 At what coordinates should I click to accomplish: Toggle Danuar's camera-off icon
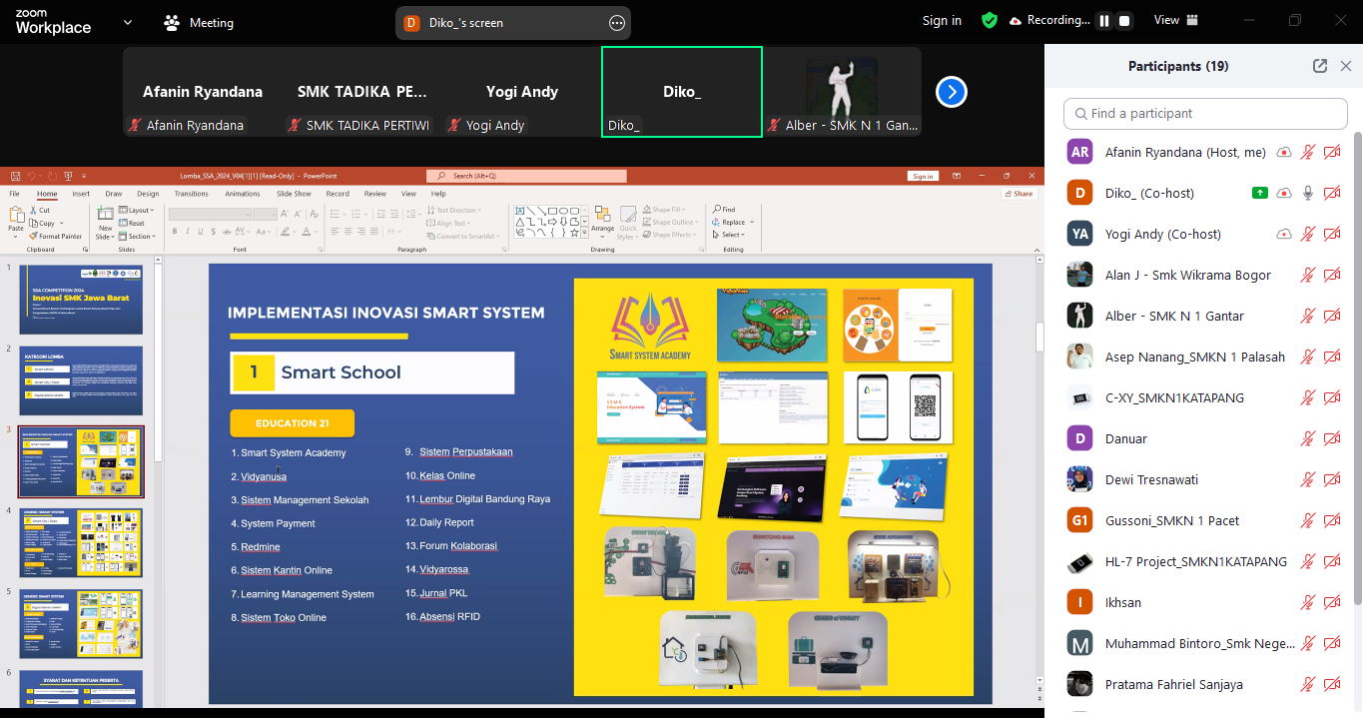pos(1332,438)
